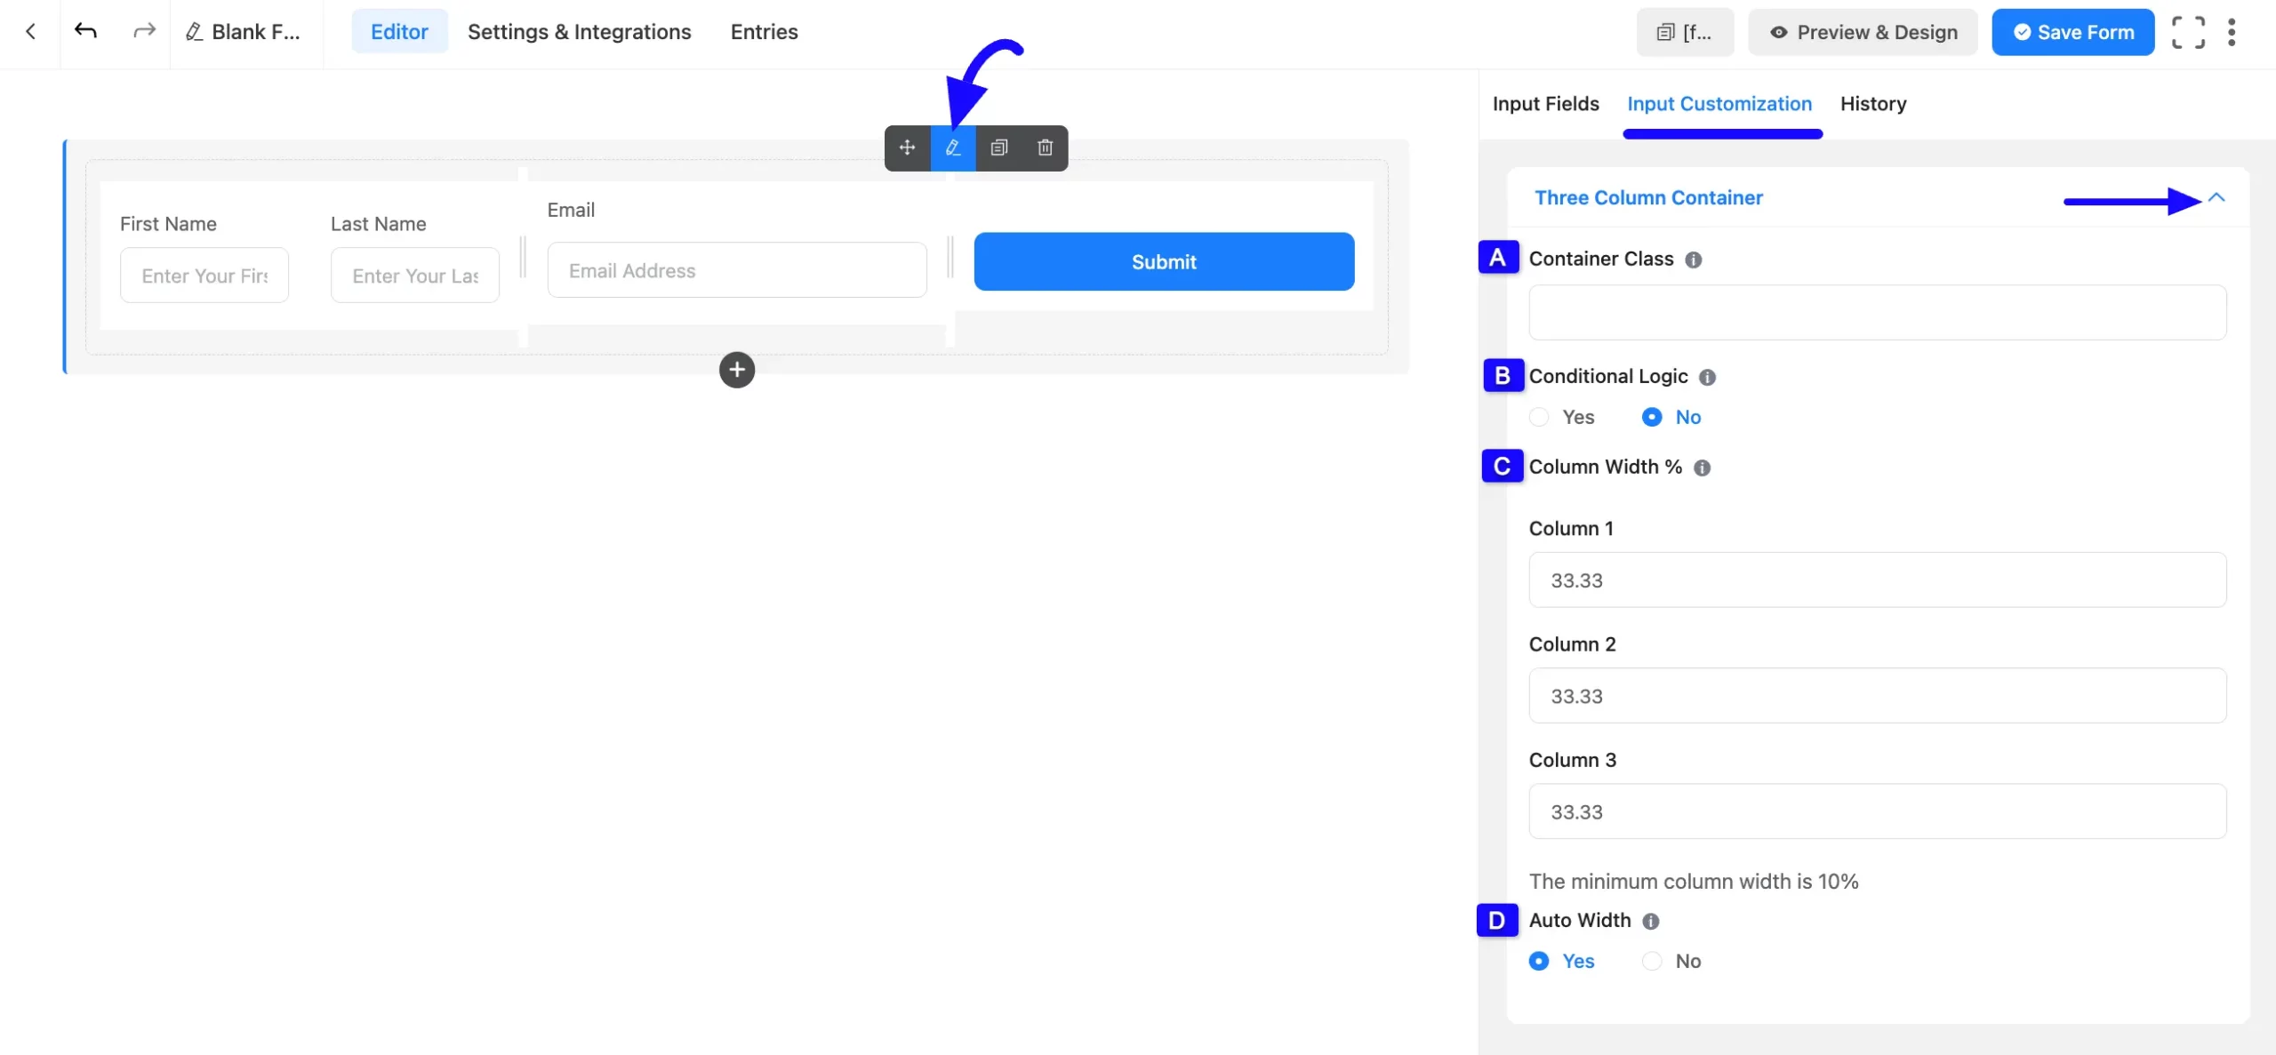Click the Column Width % info icon

click(x=1702, y=468)
